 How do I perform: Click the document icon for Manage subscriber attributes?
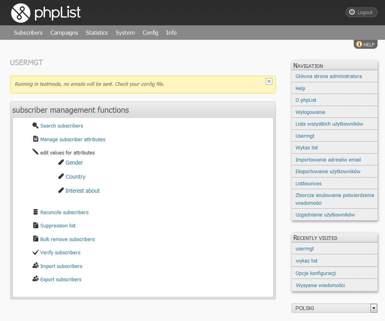click(36, 139)
